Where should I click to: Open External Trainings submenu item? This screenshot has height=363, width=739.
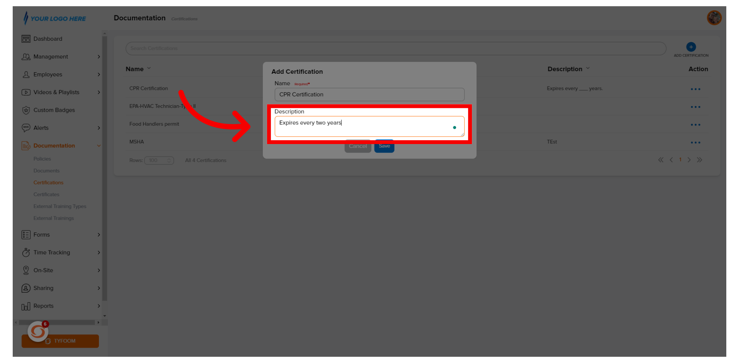54,219
